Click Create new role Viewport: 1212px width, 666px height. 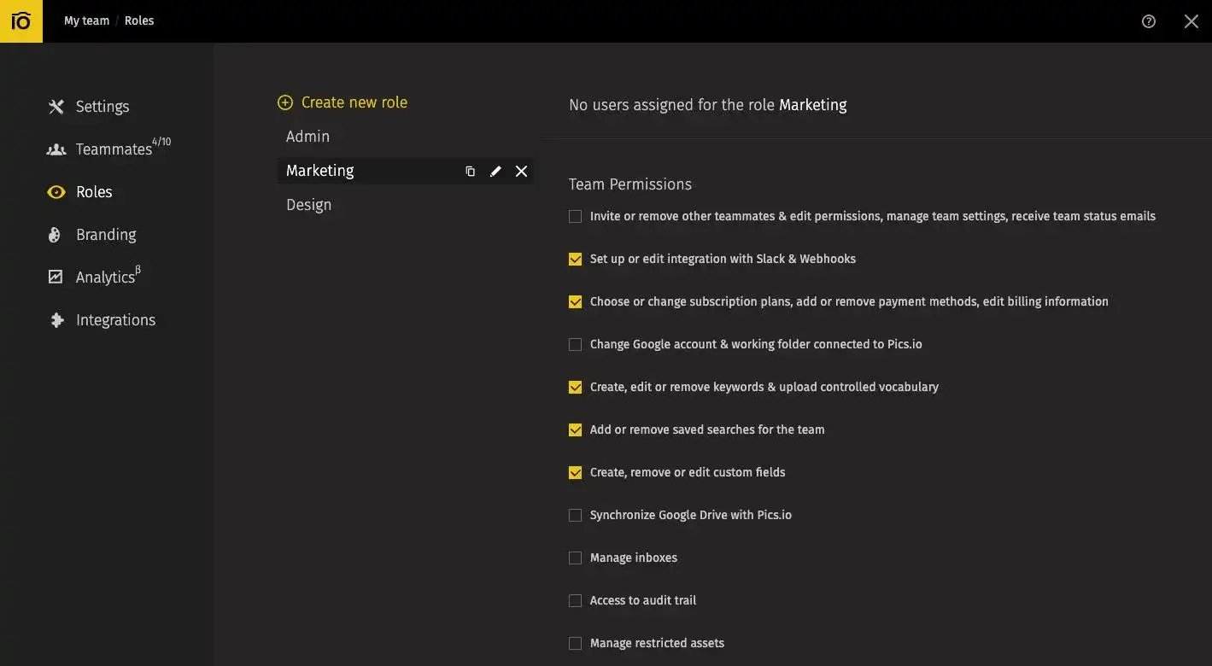[x=354, y=102]
